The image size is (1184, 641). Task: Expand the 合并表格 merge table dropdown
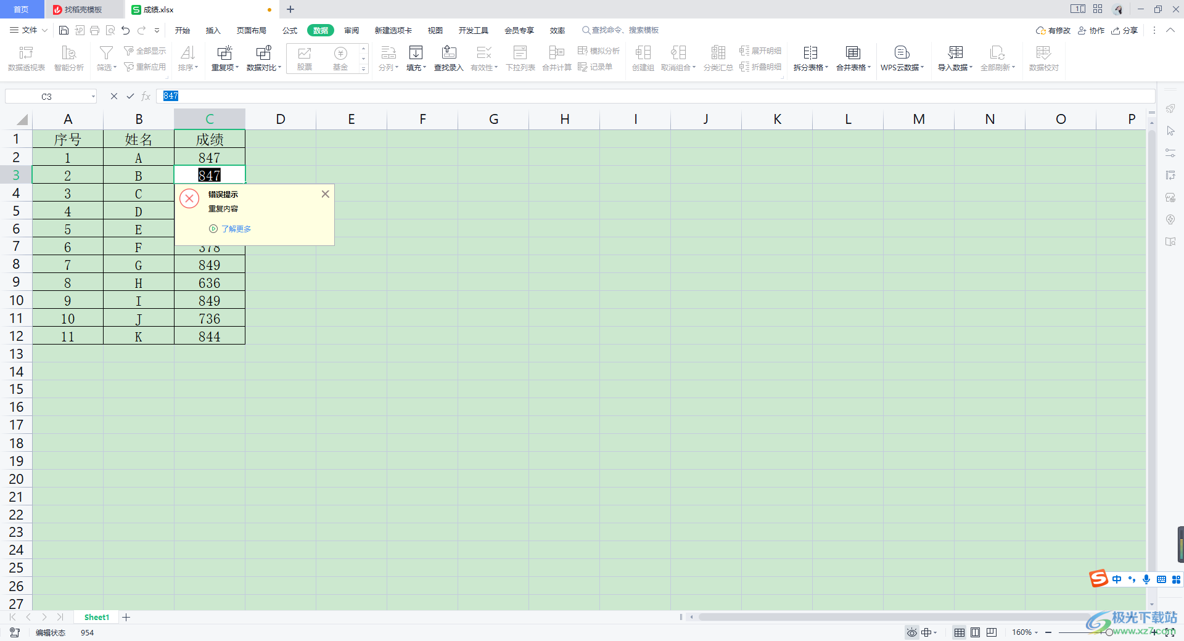[853, 67]
